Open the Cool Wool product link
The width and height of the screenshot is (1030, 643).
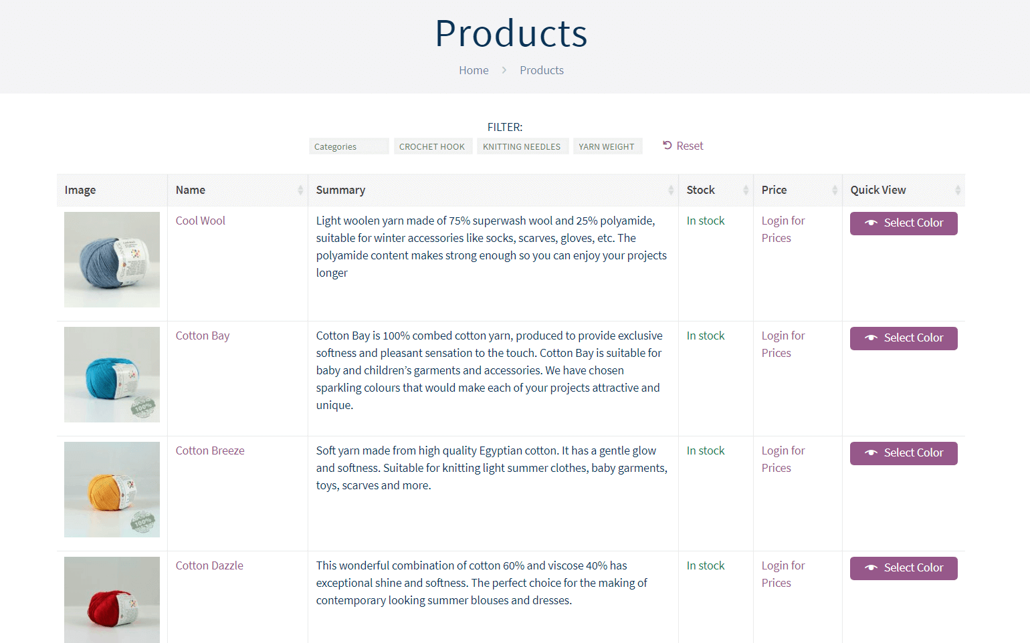(x=201, y=221)
